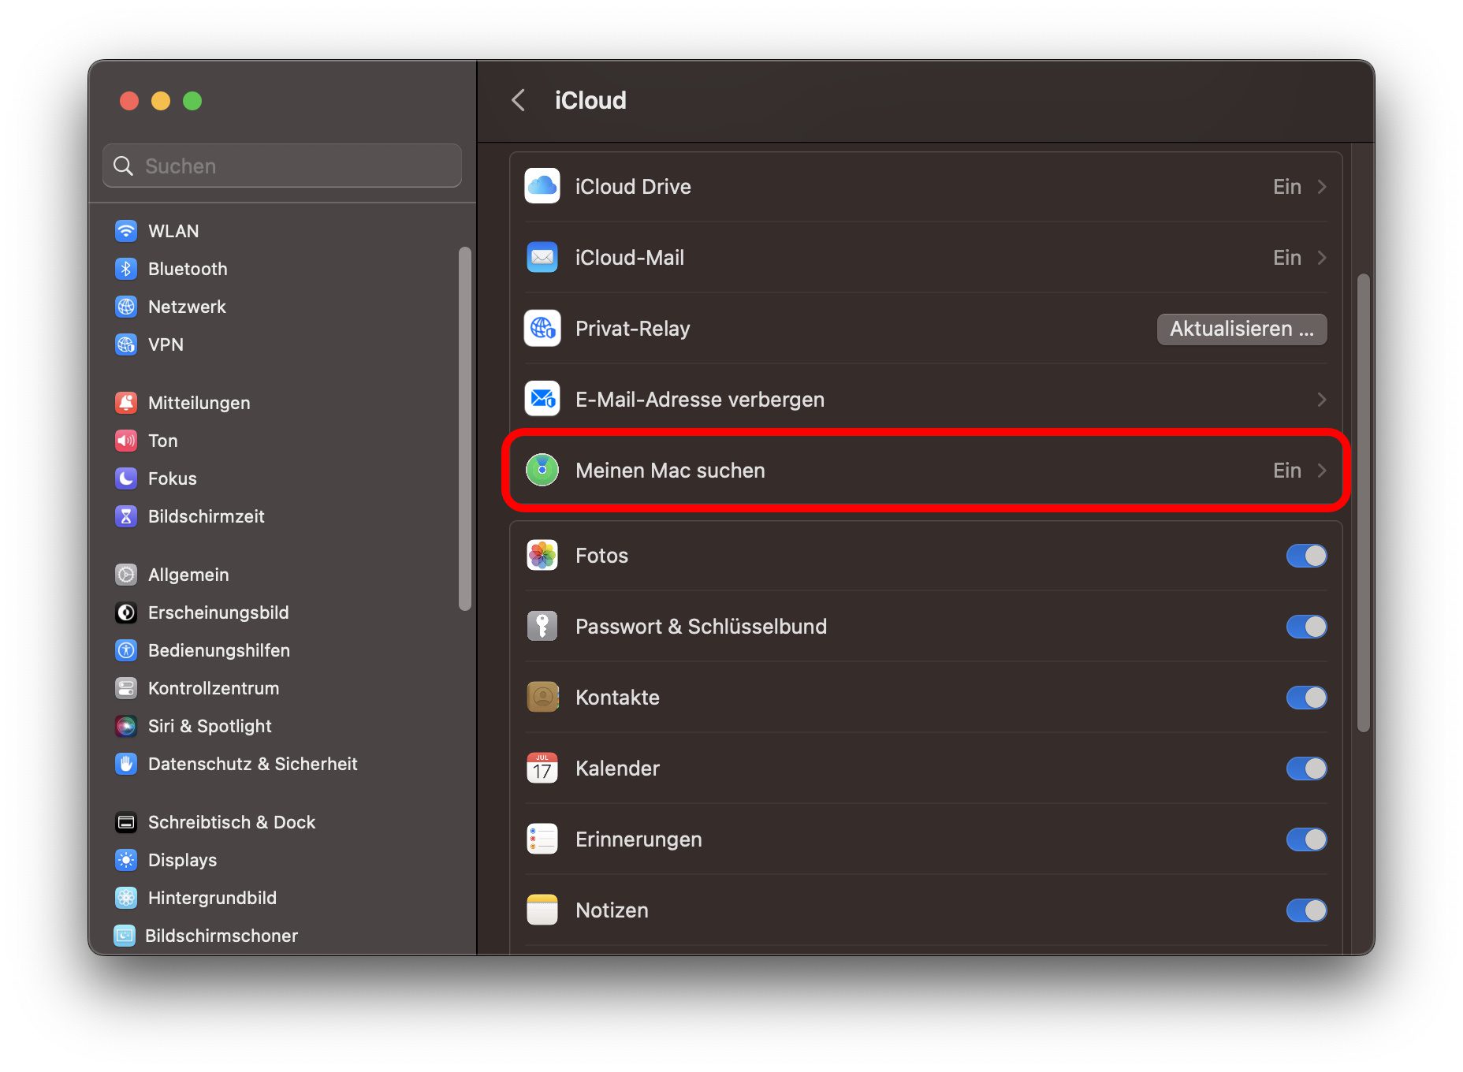
Task: Click the Aktualisieren button for Privat-Relay
Action: click(1241, 329)
